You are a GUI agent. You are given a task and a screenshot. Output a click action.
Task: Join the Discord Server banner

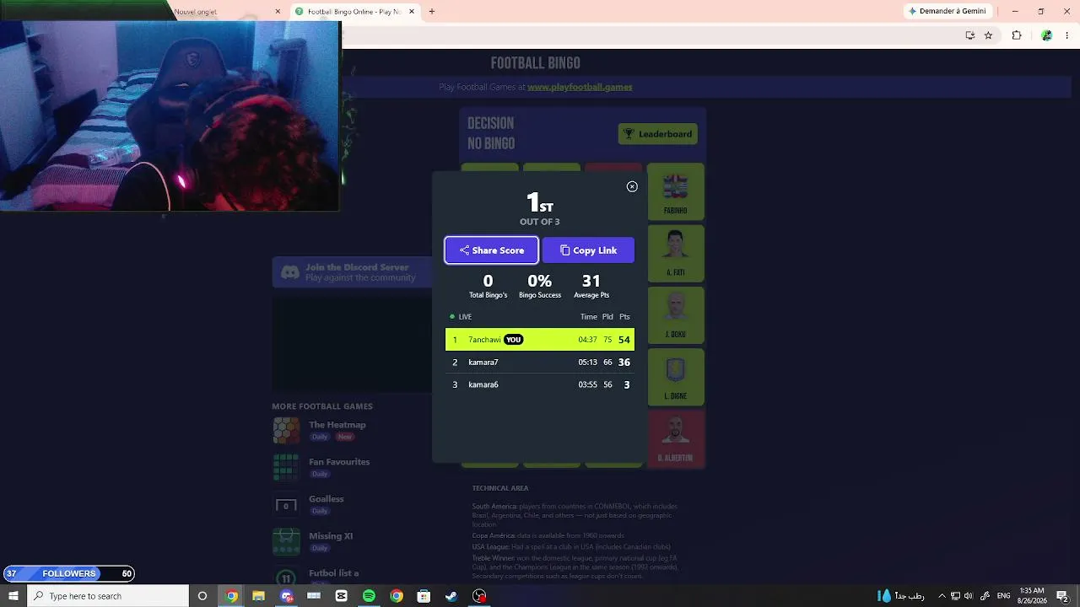coord(353,272)
